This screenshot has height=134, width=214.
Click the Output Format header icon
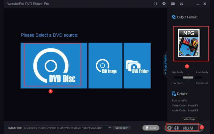pos(174,17)
